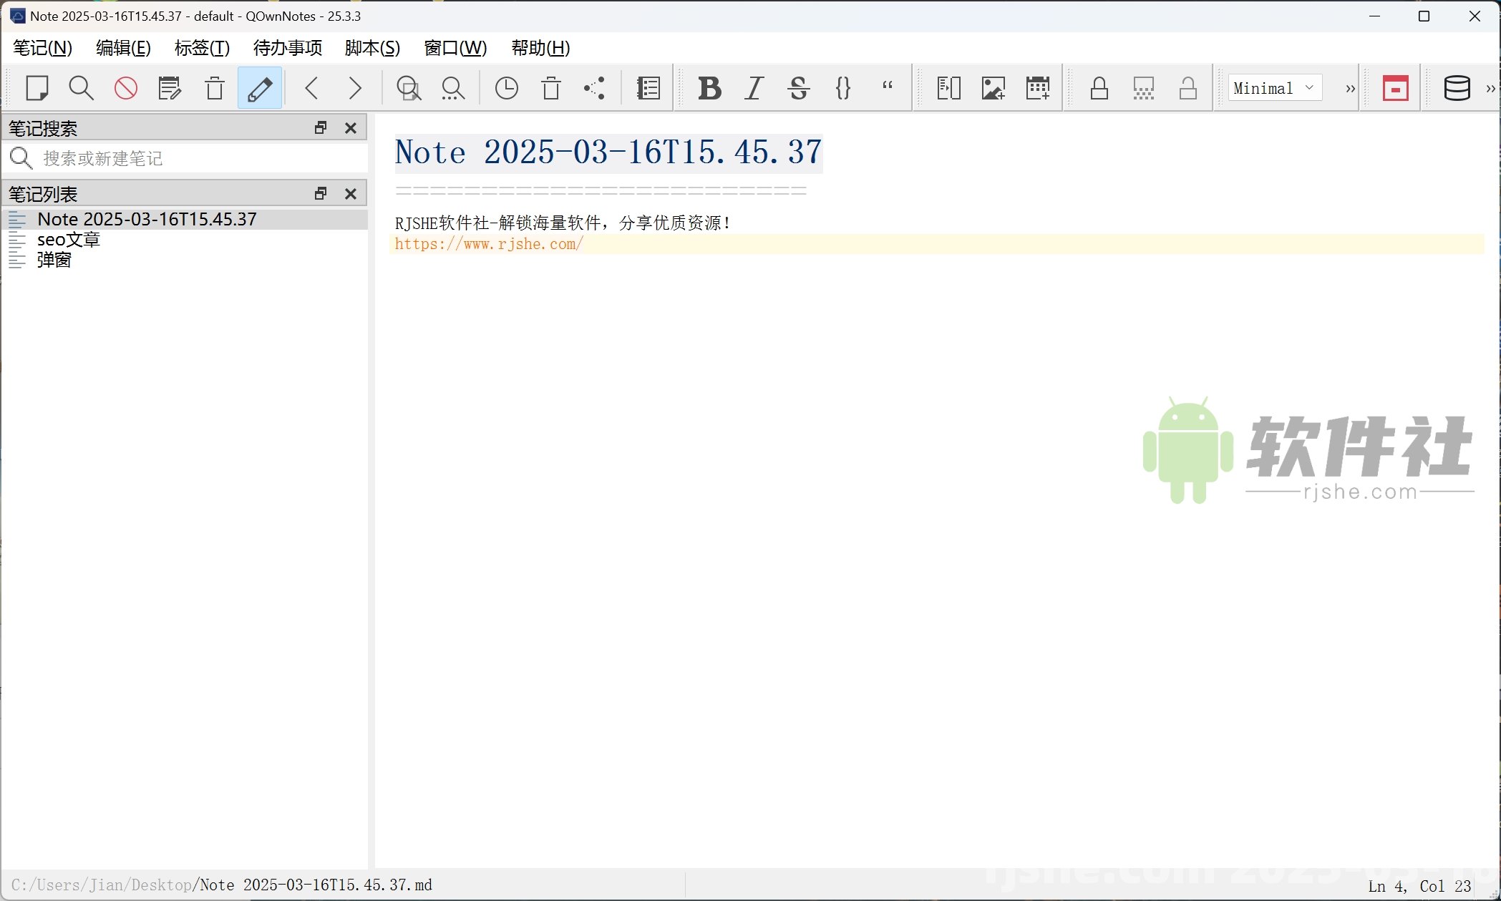
Task: Open the 脚本(S) menu
Action: click(371, 48)
